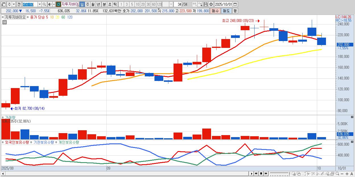Click the chart line tool icon beside save

coord(200,4)
